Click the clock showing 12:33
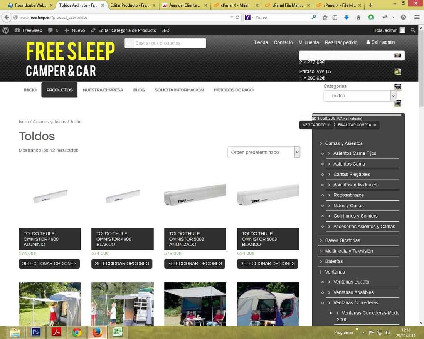Screen dimensions: 424x339 pyautogui.click(x=405, y=330)
